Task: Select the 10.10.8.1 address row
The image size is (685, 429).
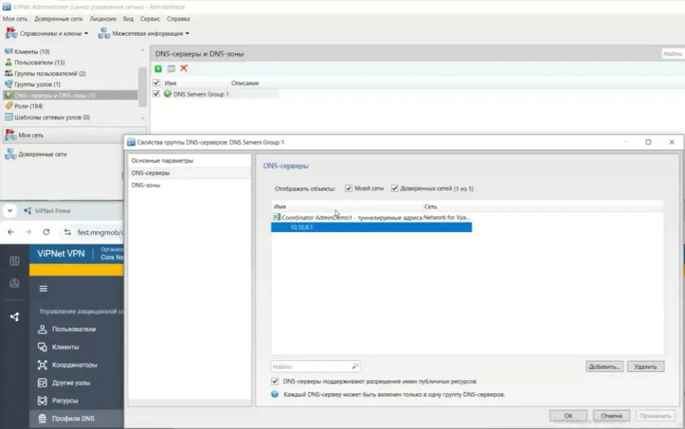Action: click(371, 227)
